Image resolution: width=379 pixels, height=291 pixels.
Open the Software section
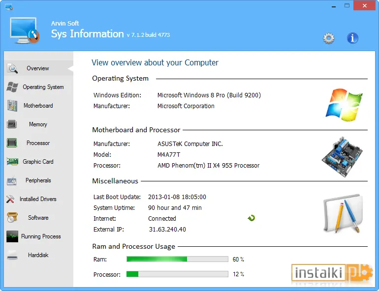38,218
